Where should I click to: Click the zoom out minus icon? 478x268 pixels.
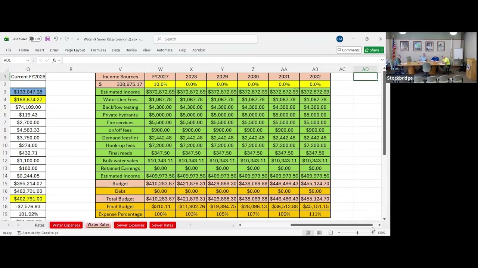click(339, 233)
